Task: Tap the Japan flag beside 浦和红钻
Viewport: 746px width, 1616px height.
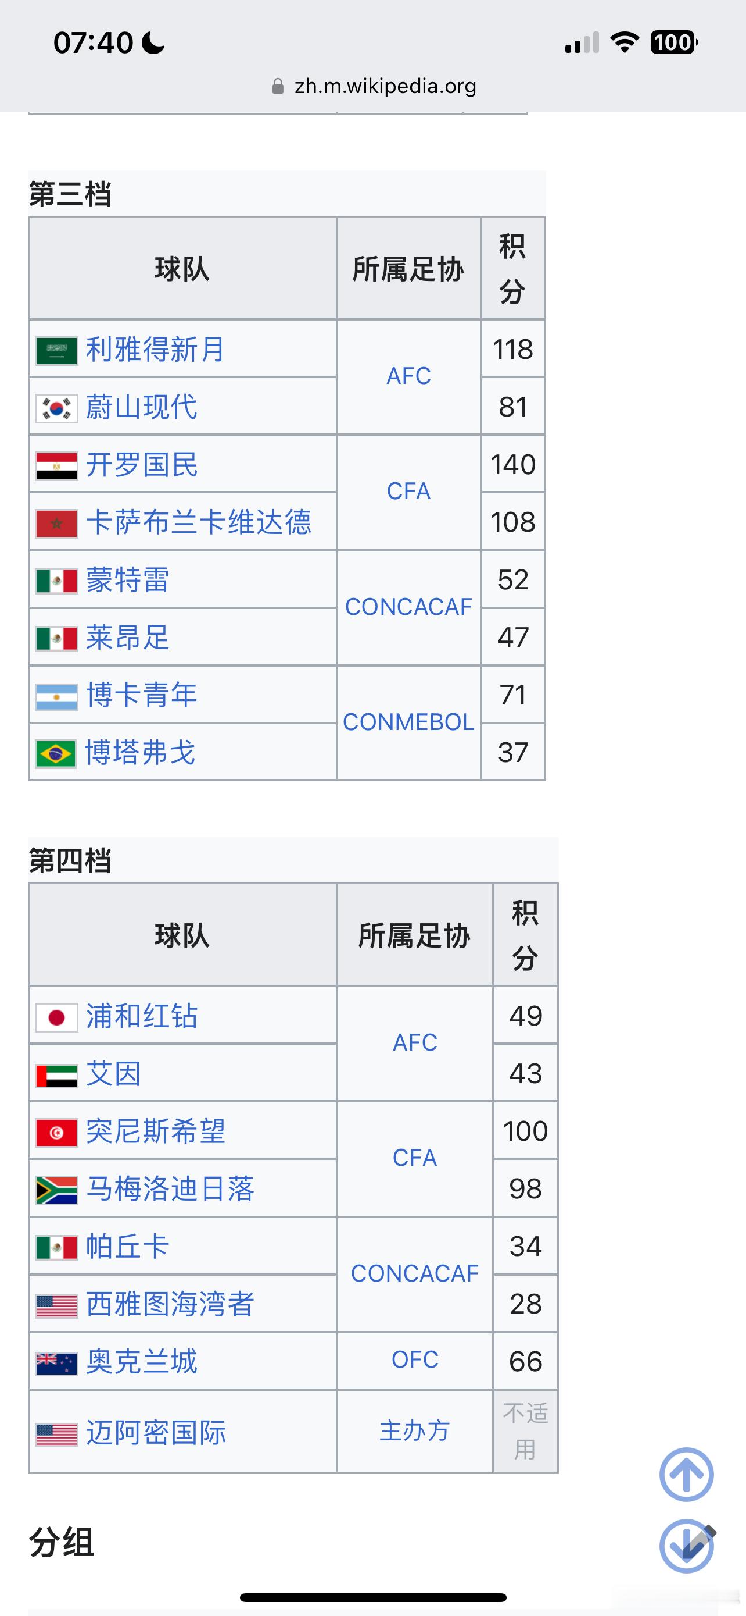Action: click(x=56, y=1017)
